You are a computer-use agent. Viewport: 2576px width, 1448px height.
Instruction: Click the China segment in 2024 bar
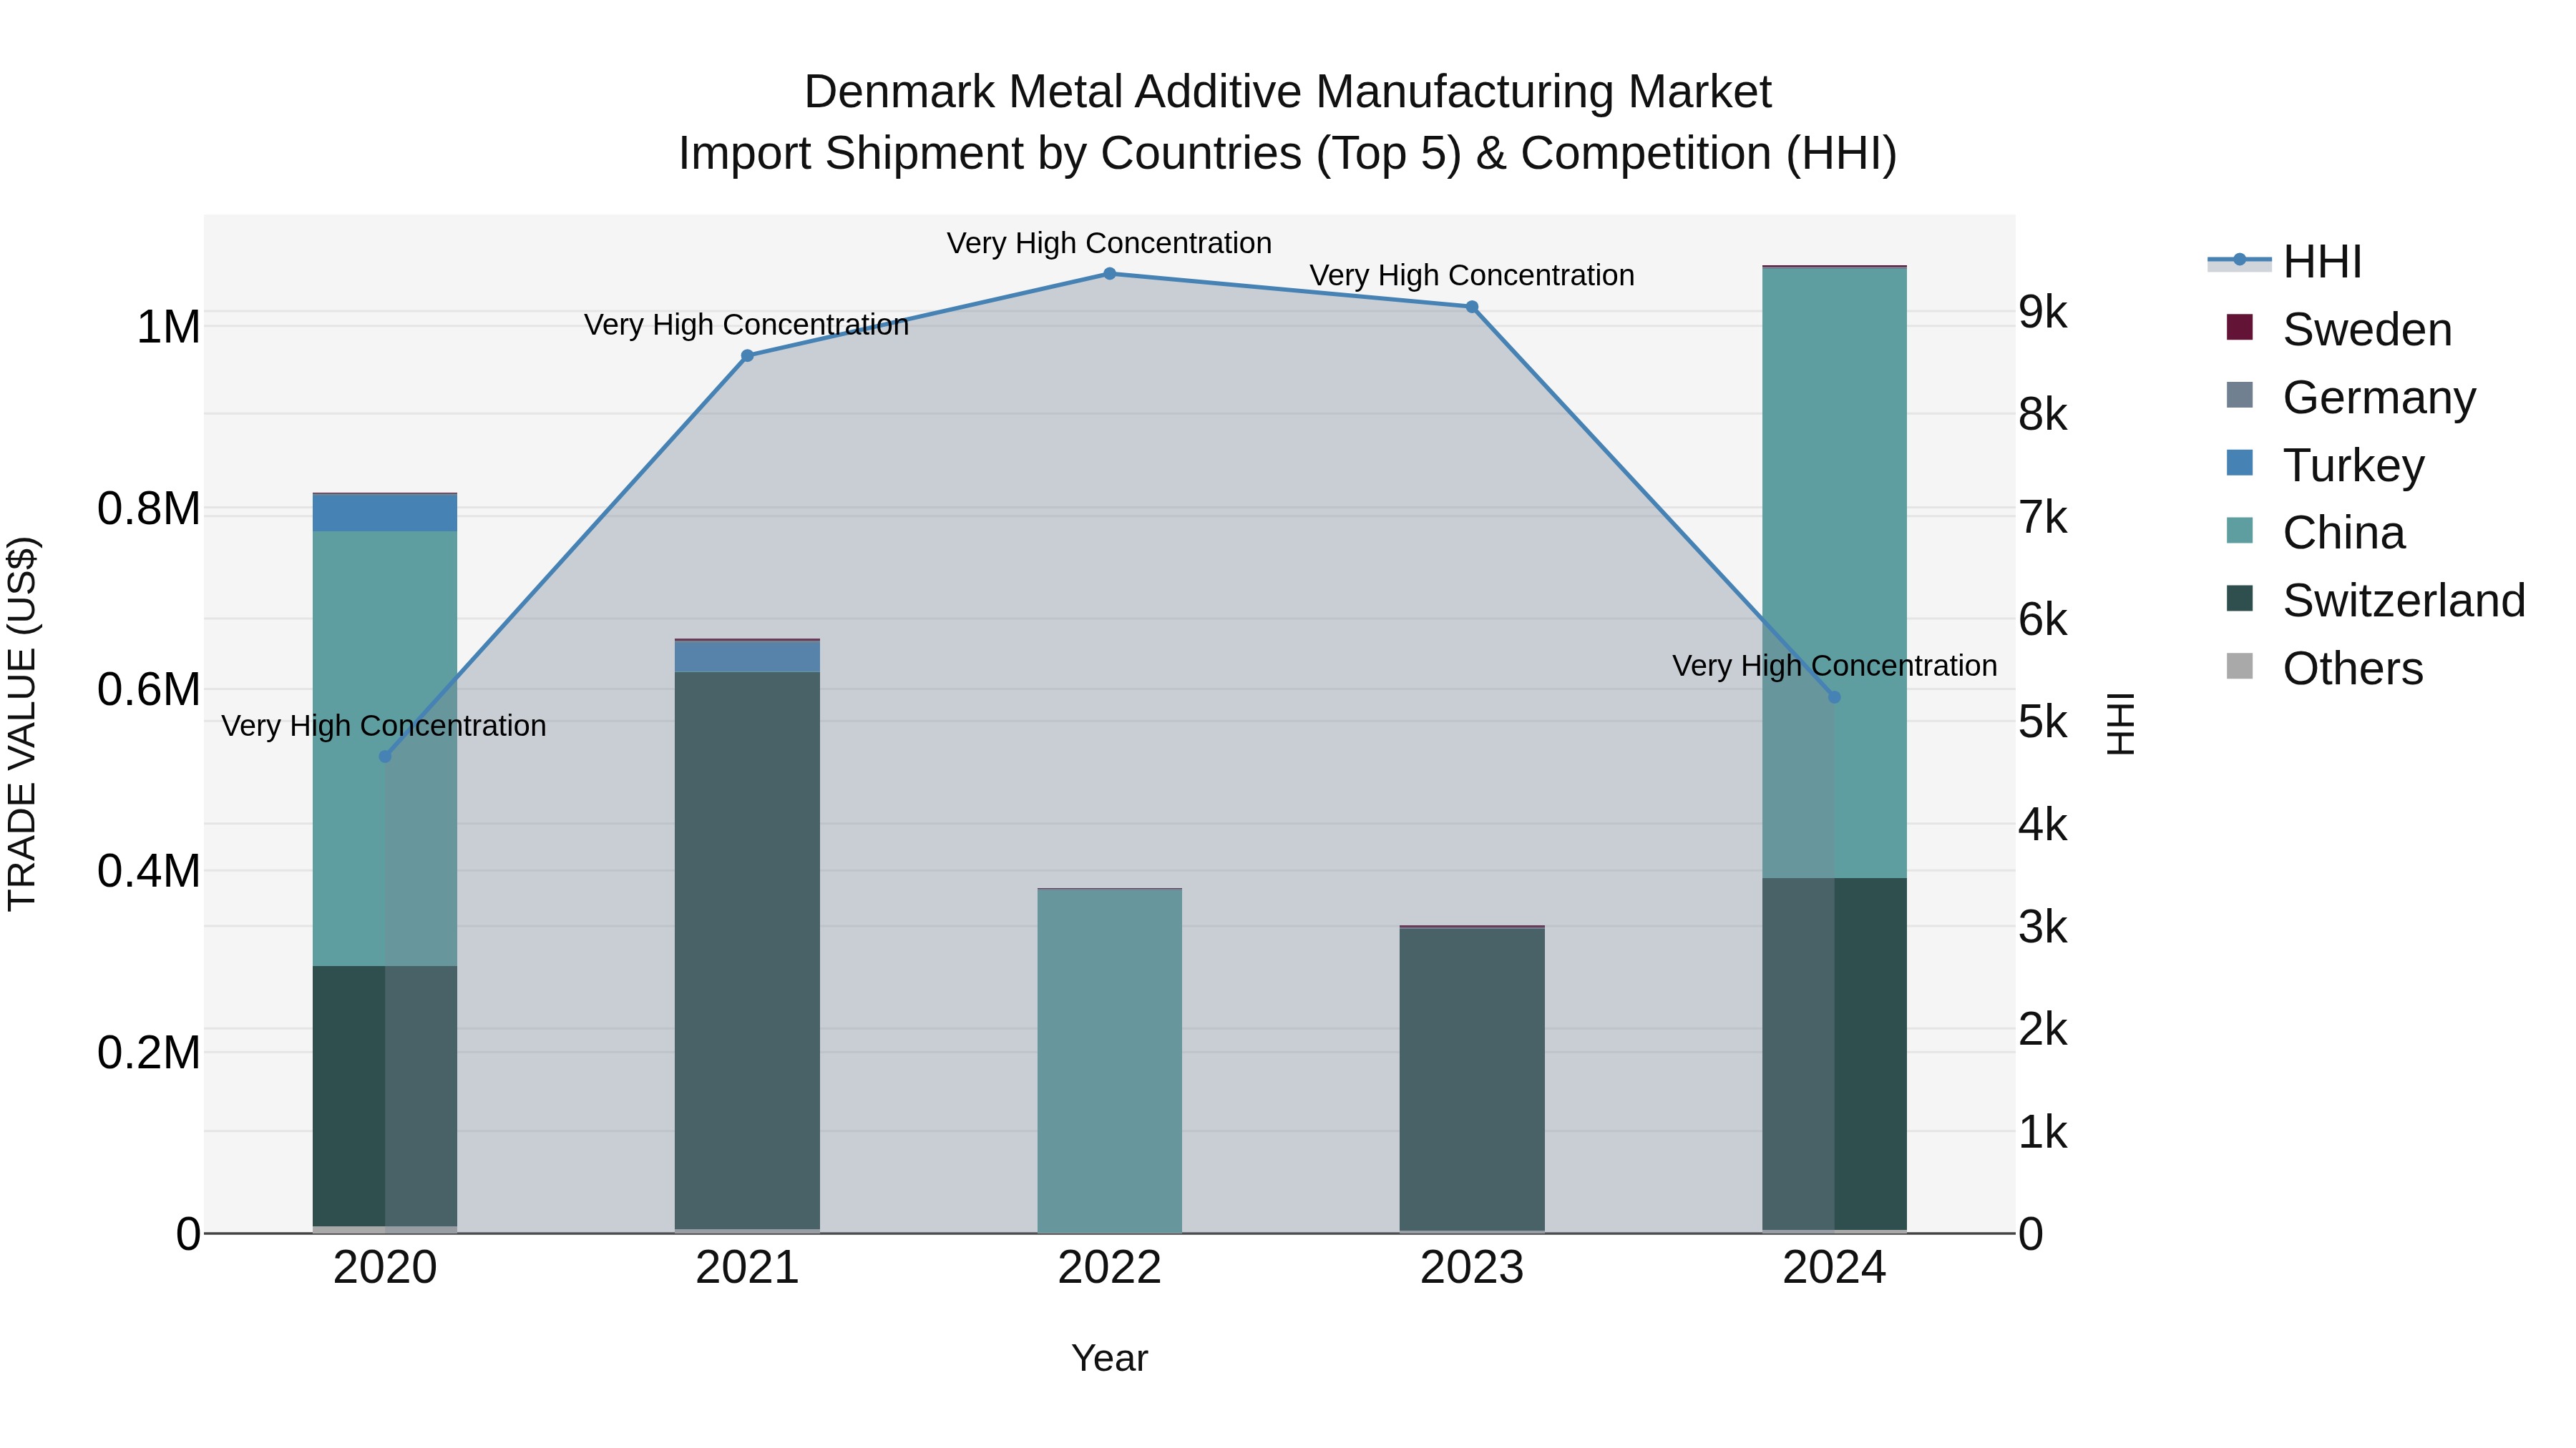pos(1834,573)
